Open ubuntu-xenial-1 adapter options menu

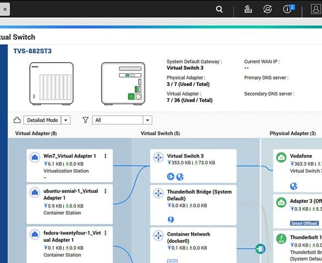[105, 191]
